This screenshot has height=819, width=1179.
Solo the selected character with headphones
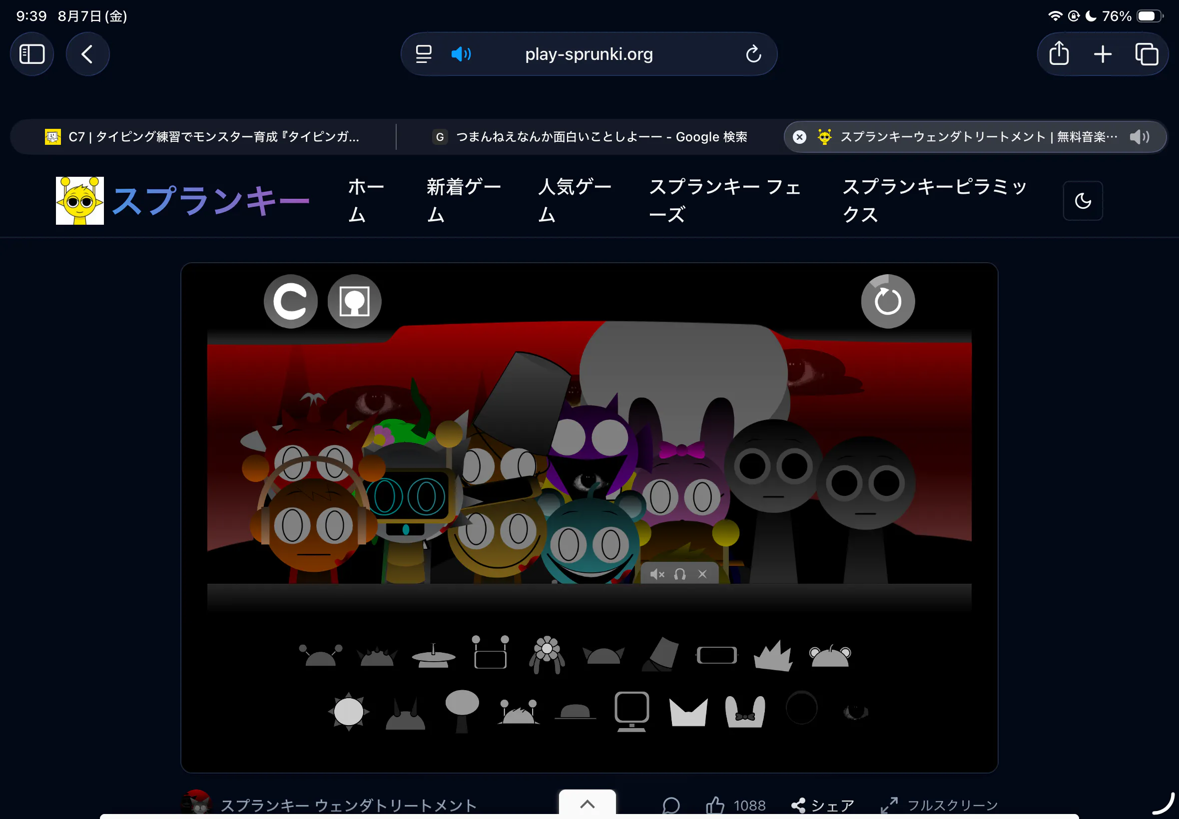(x=679, y=574)
